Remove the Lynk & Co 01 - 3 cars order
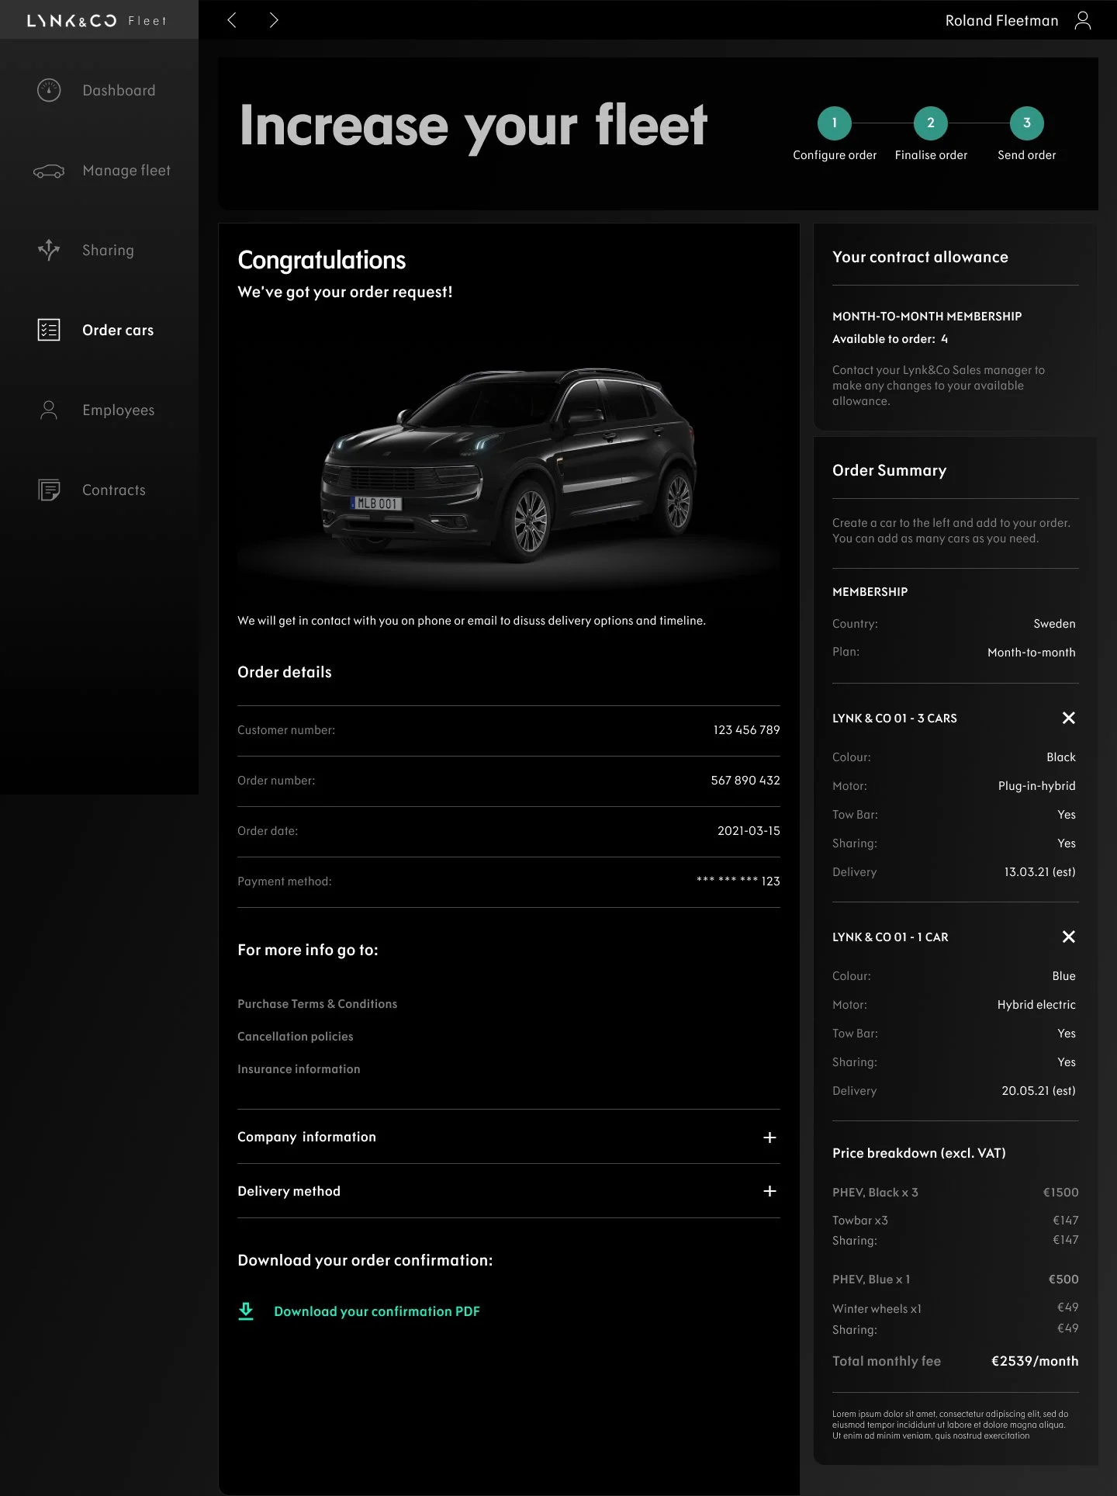The width and height of the screenshot is (1117, 1496). coord(1069,718)
